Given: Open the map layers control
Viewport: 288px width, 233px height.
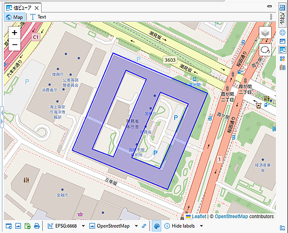Looking at the screenshot, I should (x=265, y=33).
